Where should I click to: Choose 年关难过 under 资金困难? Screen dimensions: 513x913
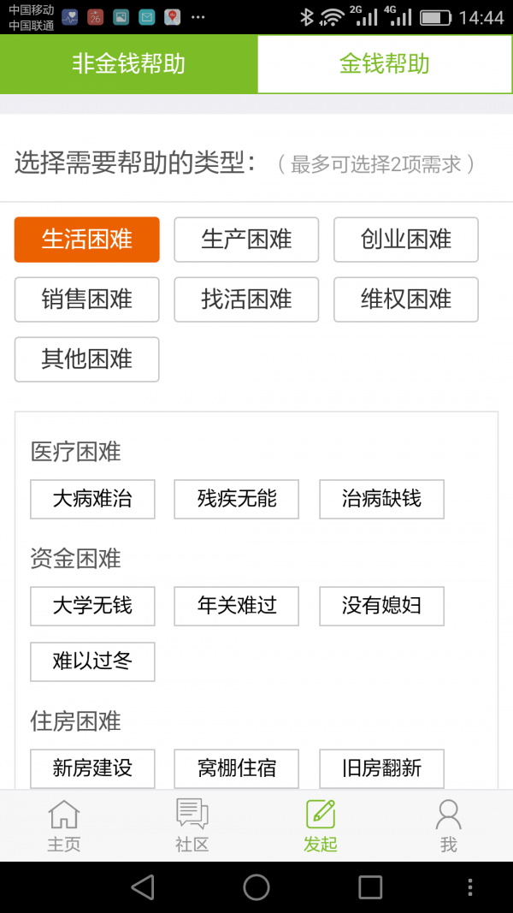point(236,606)
